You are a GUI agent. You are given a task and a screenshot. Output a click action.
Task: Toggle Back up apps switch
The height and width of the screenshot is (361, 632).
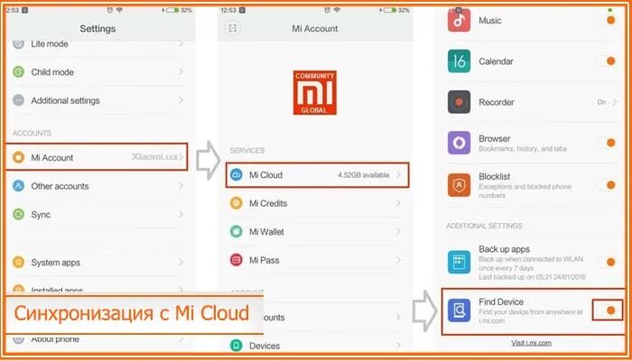tap(607, 262)
